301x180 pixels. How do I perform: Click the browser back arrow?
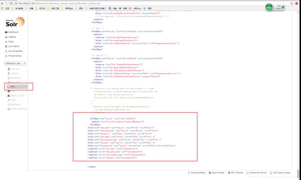point(2,3)
